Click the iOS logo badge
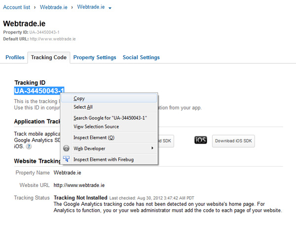Screen dimensions: 296x225 200,140
